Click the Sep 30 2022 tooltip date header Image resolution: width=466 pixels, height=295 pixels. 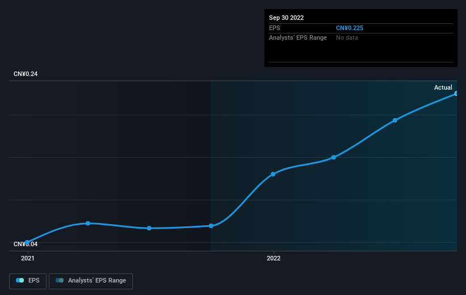coord(286,18)
